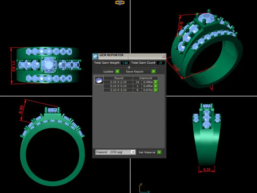Click green arrow on 5.10 X 5.10 row

[x=156, y=86]
